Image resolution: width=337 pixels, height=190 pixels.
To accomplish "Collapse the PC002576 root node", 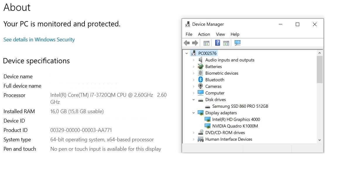I will (x=187, y=53).
